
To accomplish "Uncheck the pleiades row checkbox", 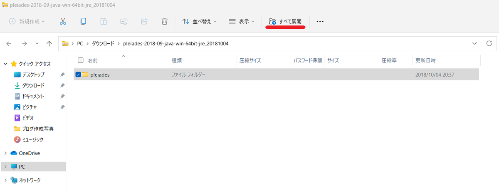I will coord(78,74).
